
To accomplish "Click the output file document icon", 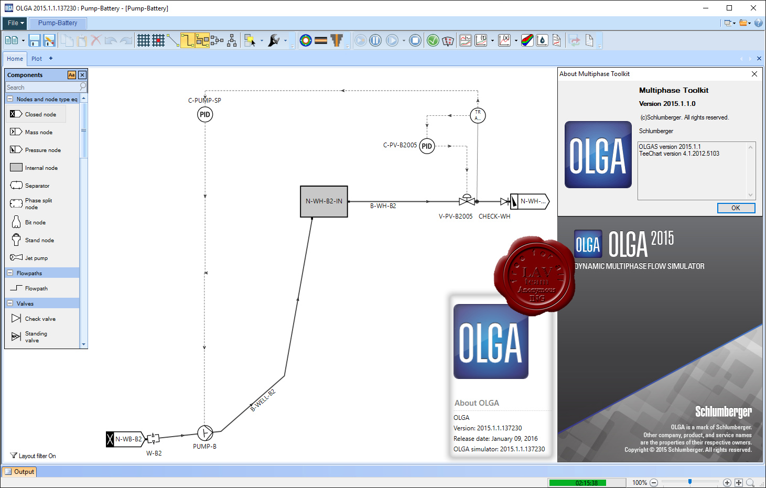I will tap(589, 40).
